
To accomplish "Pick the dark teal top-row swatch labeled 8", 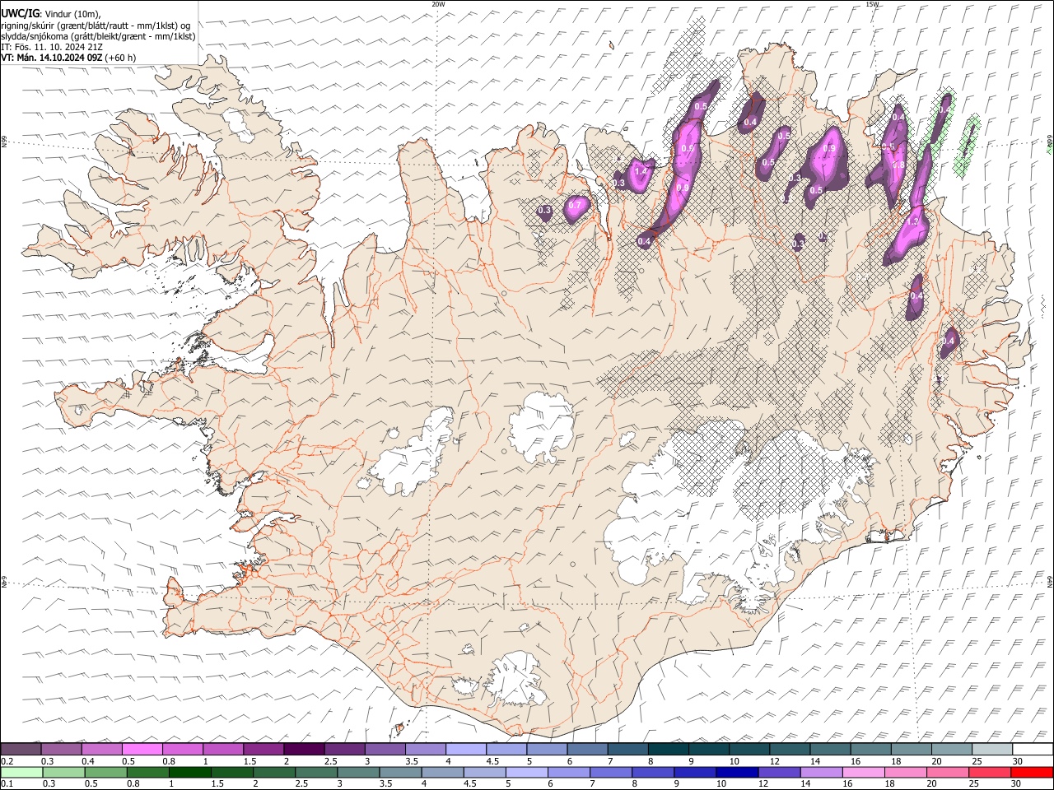I will (x=669, y=750).
